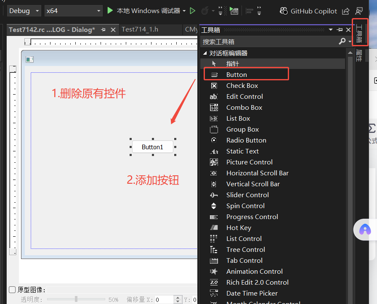Open the x64 platform dropdown
This screenshot has height=304, width=377.
click(73, 11)
